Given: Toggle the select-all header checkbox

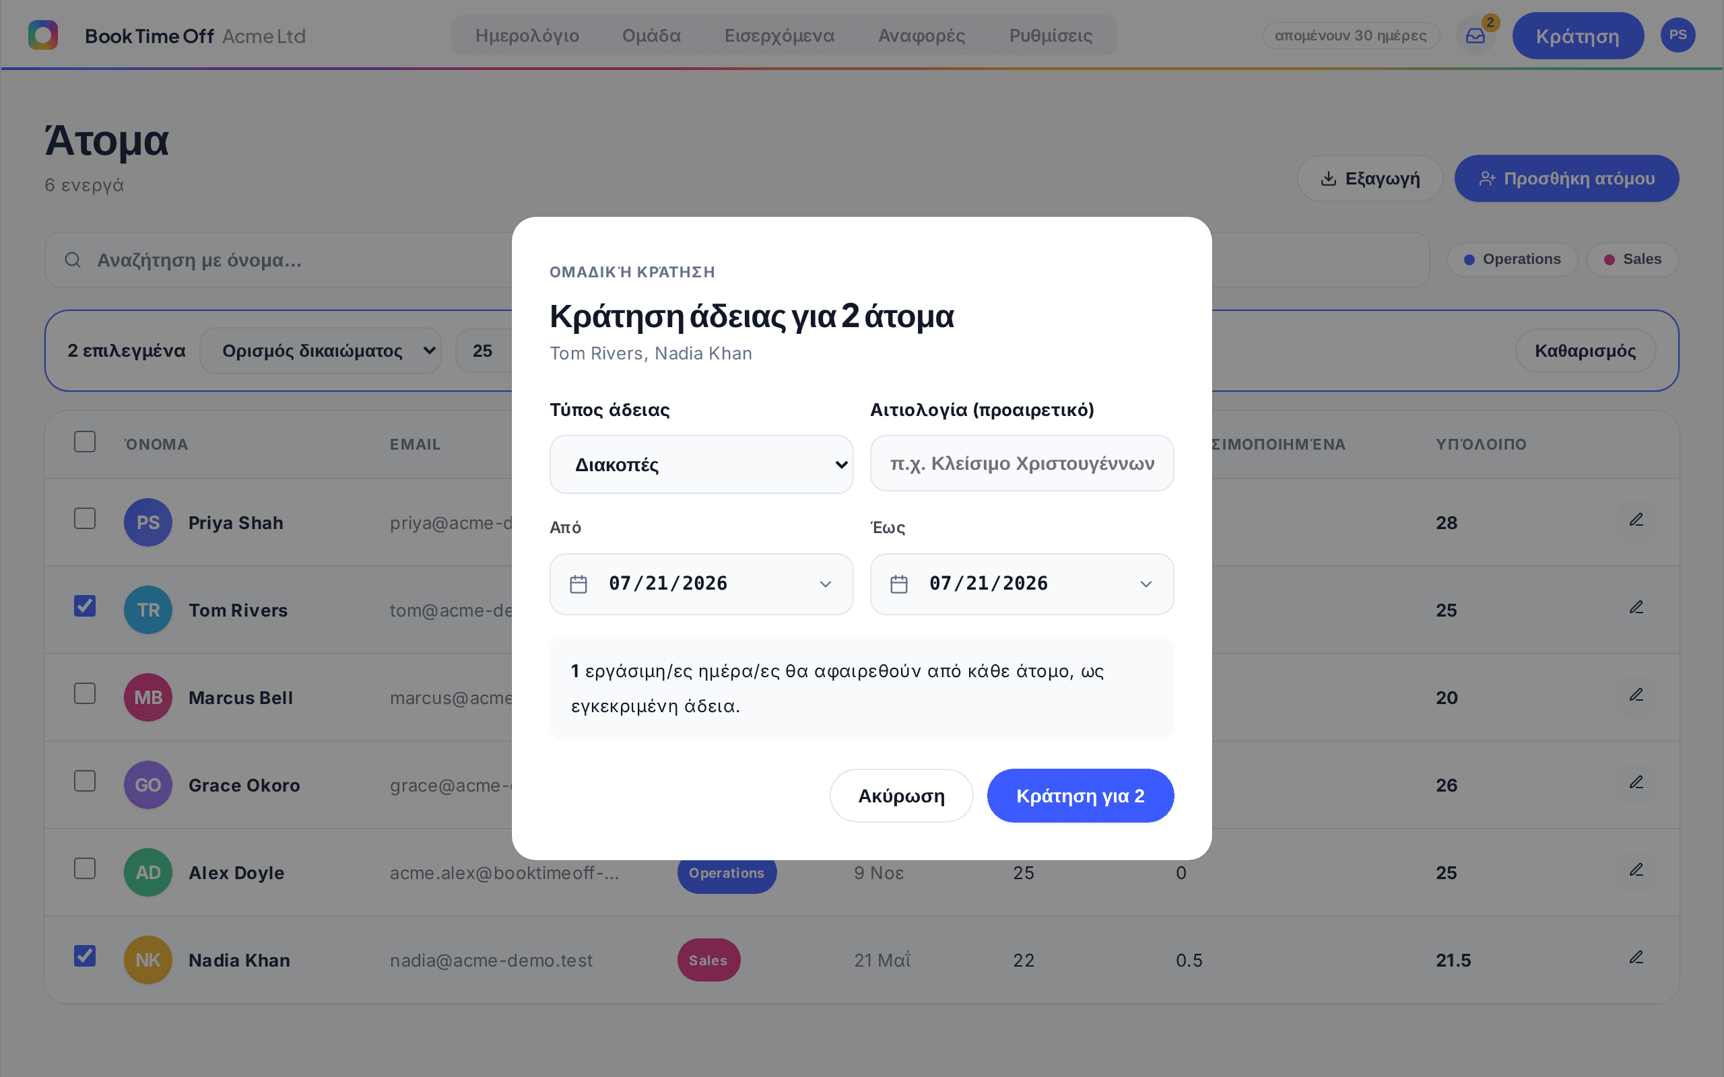Looking at the screenshot, I should click(85, 442).
